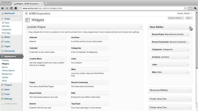The height and width of the screenshot is (111, 198).
Task: Open Header under Appearance
Action: tap(5, 77)
